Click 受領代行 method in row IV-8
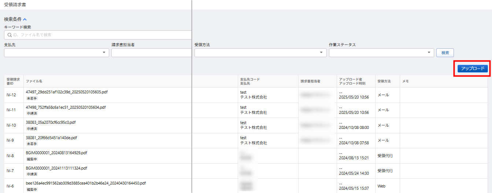The width and height of the screenshot is (492, 193). point(385,156)
